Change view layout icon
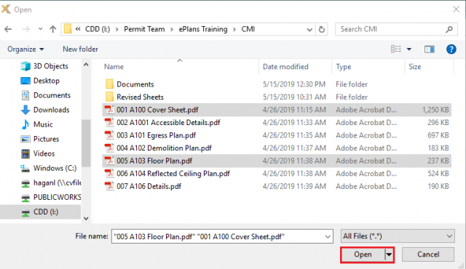The height and width of the screenshot is (269, 466). click(x=396, y=49)
